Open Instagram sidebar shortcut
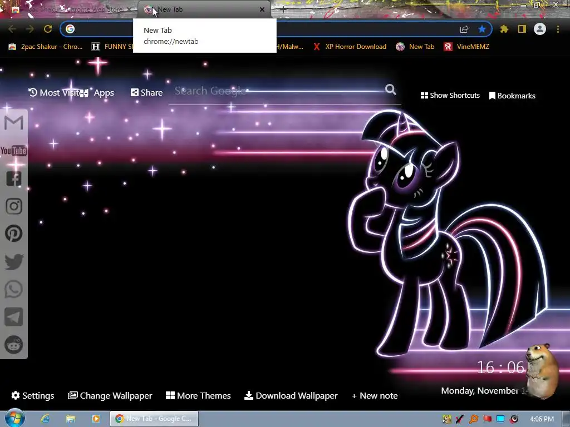Image resolution: width=570 pixels, height=427 pixels. 14,206
